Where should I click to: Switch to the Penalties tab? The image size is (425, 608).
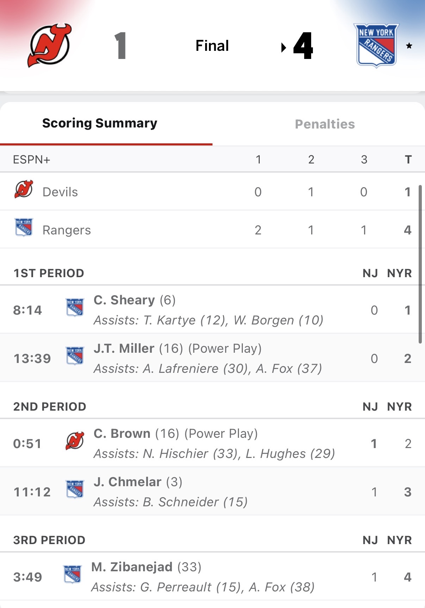coord(325,124)
